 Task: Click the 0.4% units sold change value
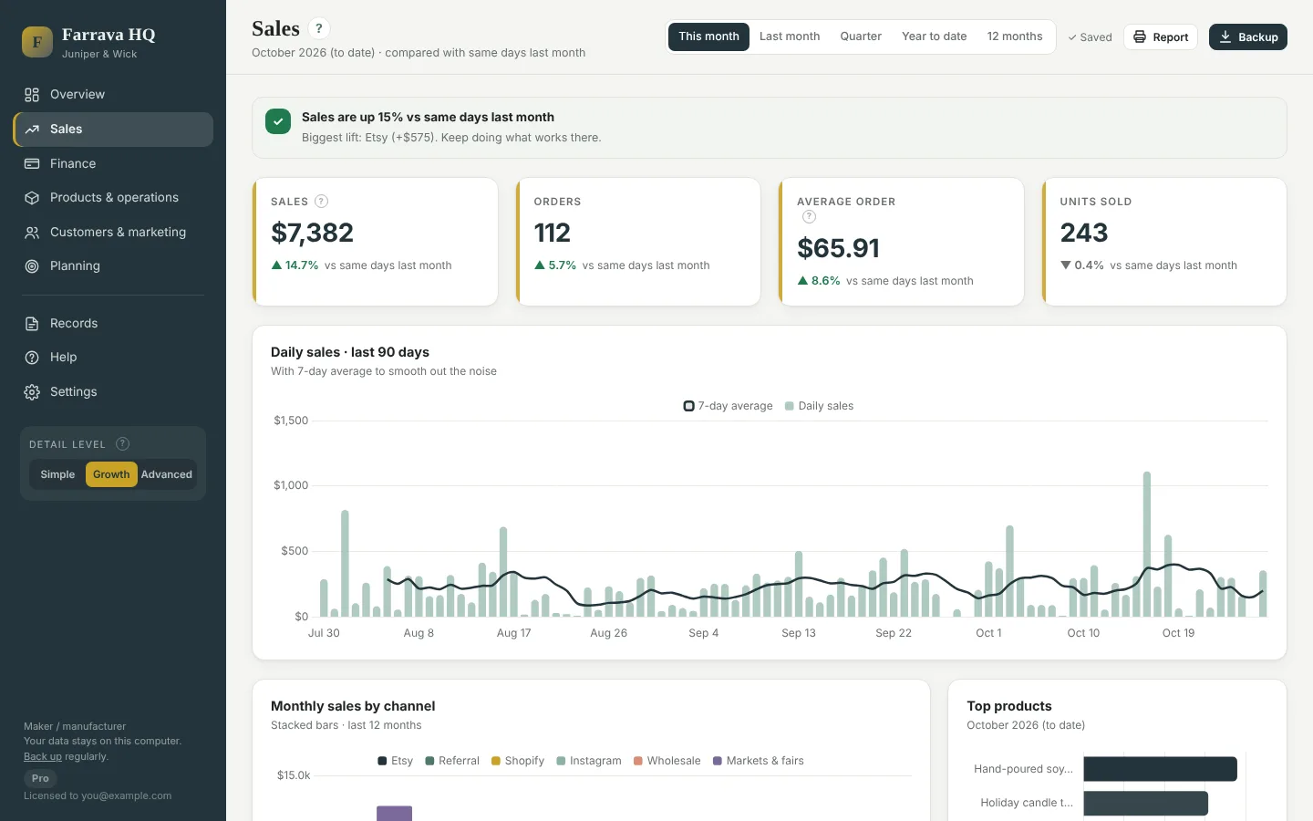coord(1089,265)
